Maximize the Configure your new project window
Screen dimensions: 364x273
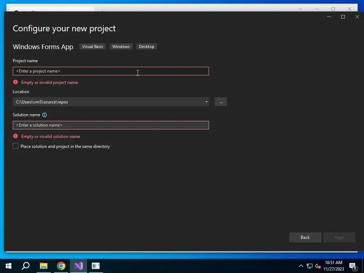343,17
